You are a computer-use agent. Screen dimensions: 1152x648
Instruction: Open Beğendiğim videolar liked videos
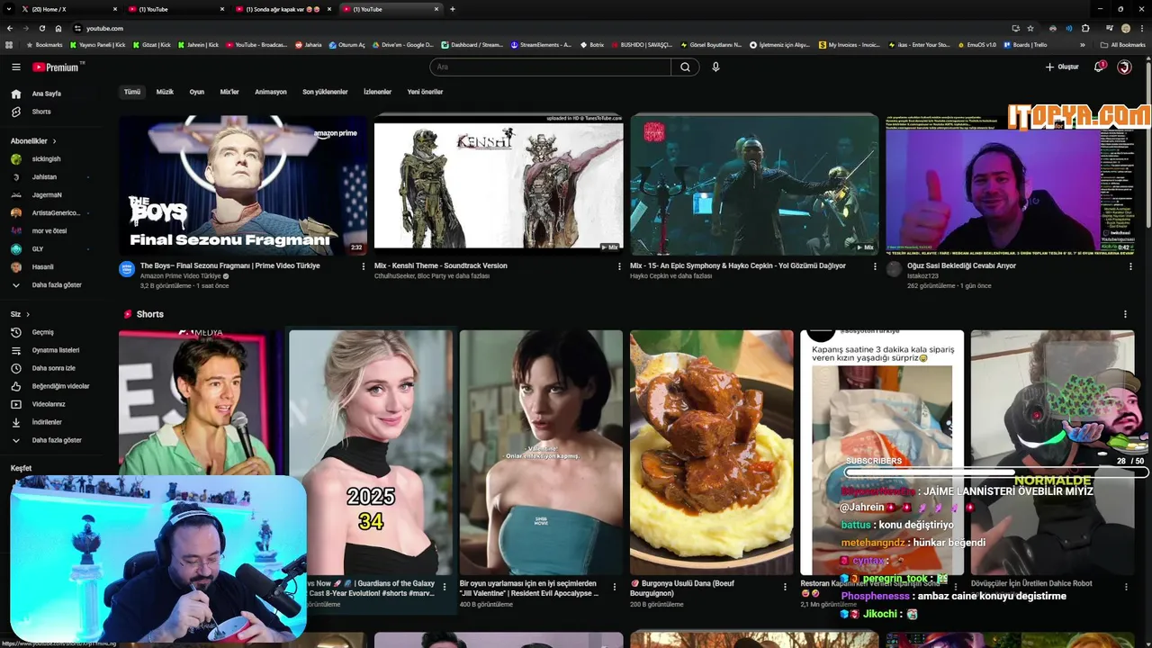point(60,386)
